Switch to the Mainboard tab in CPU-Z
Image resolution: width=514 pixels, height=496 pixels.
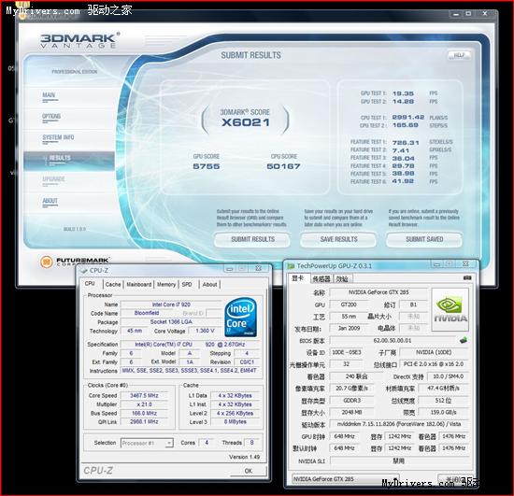click(x=139, y=284)
